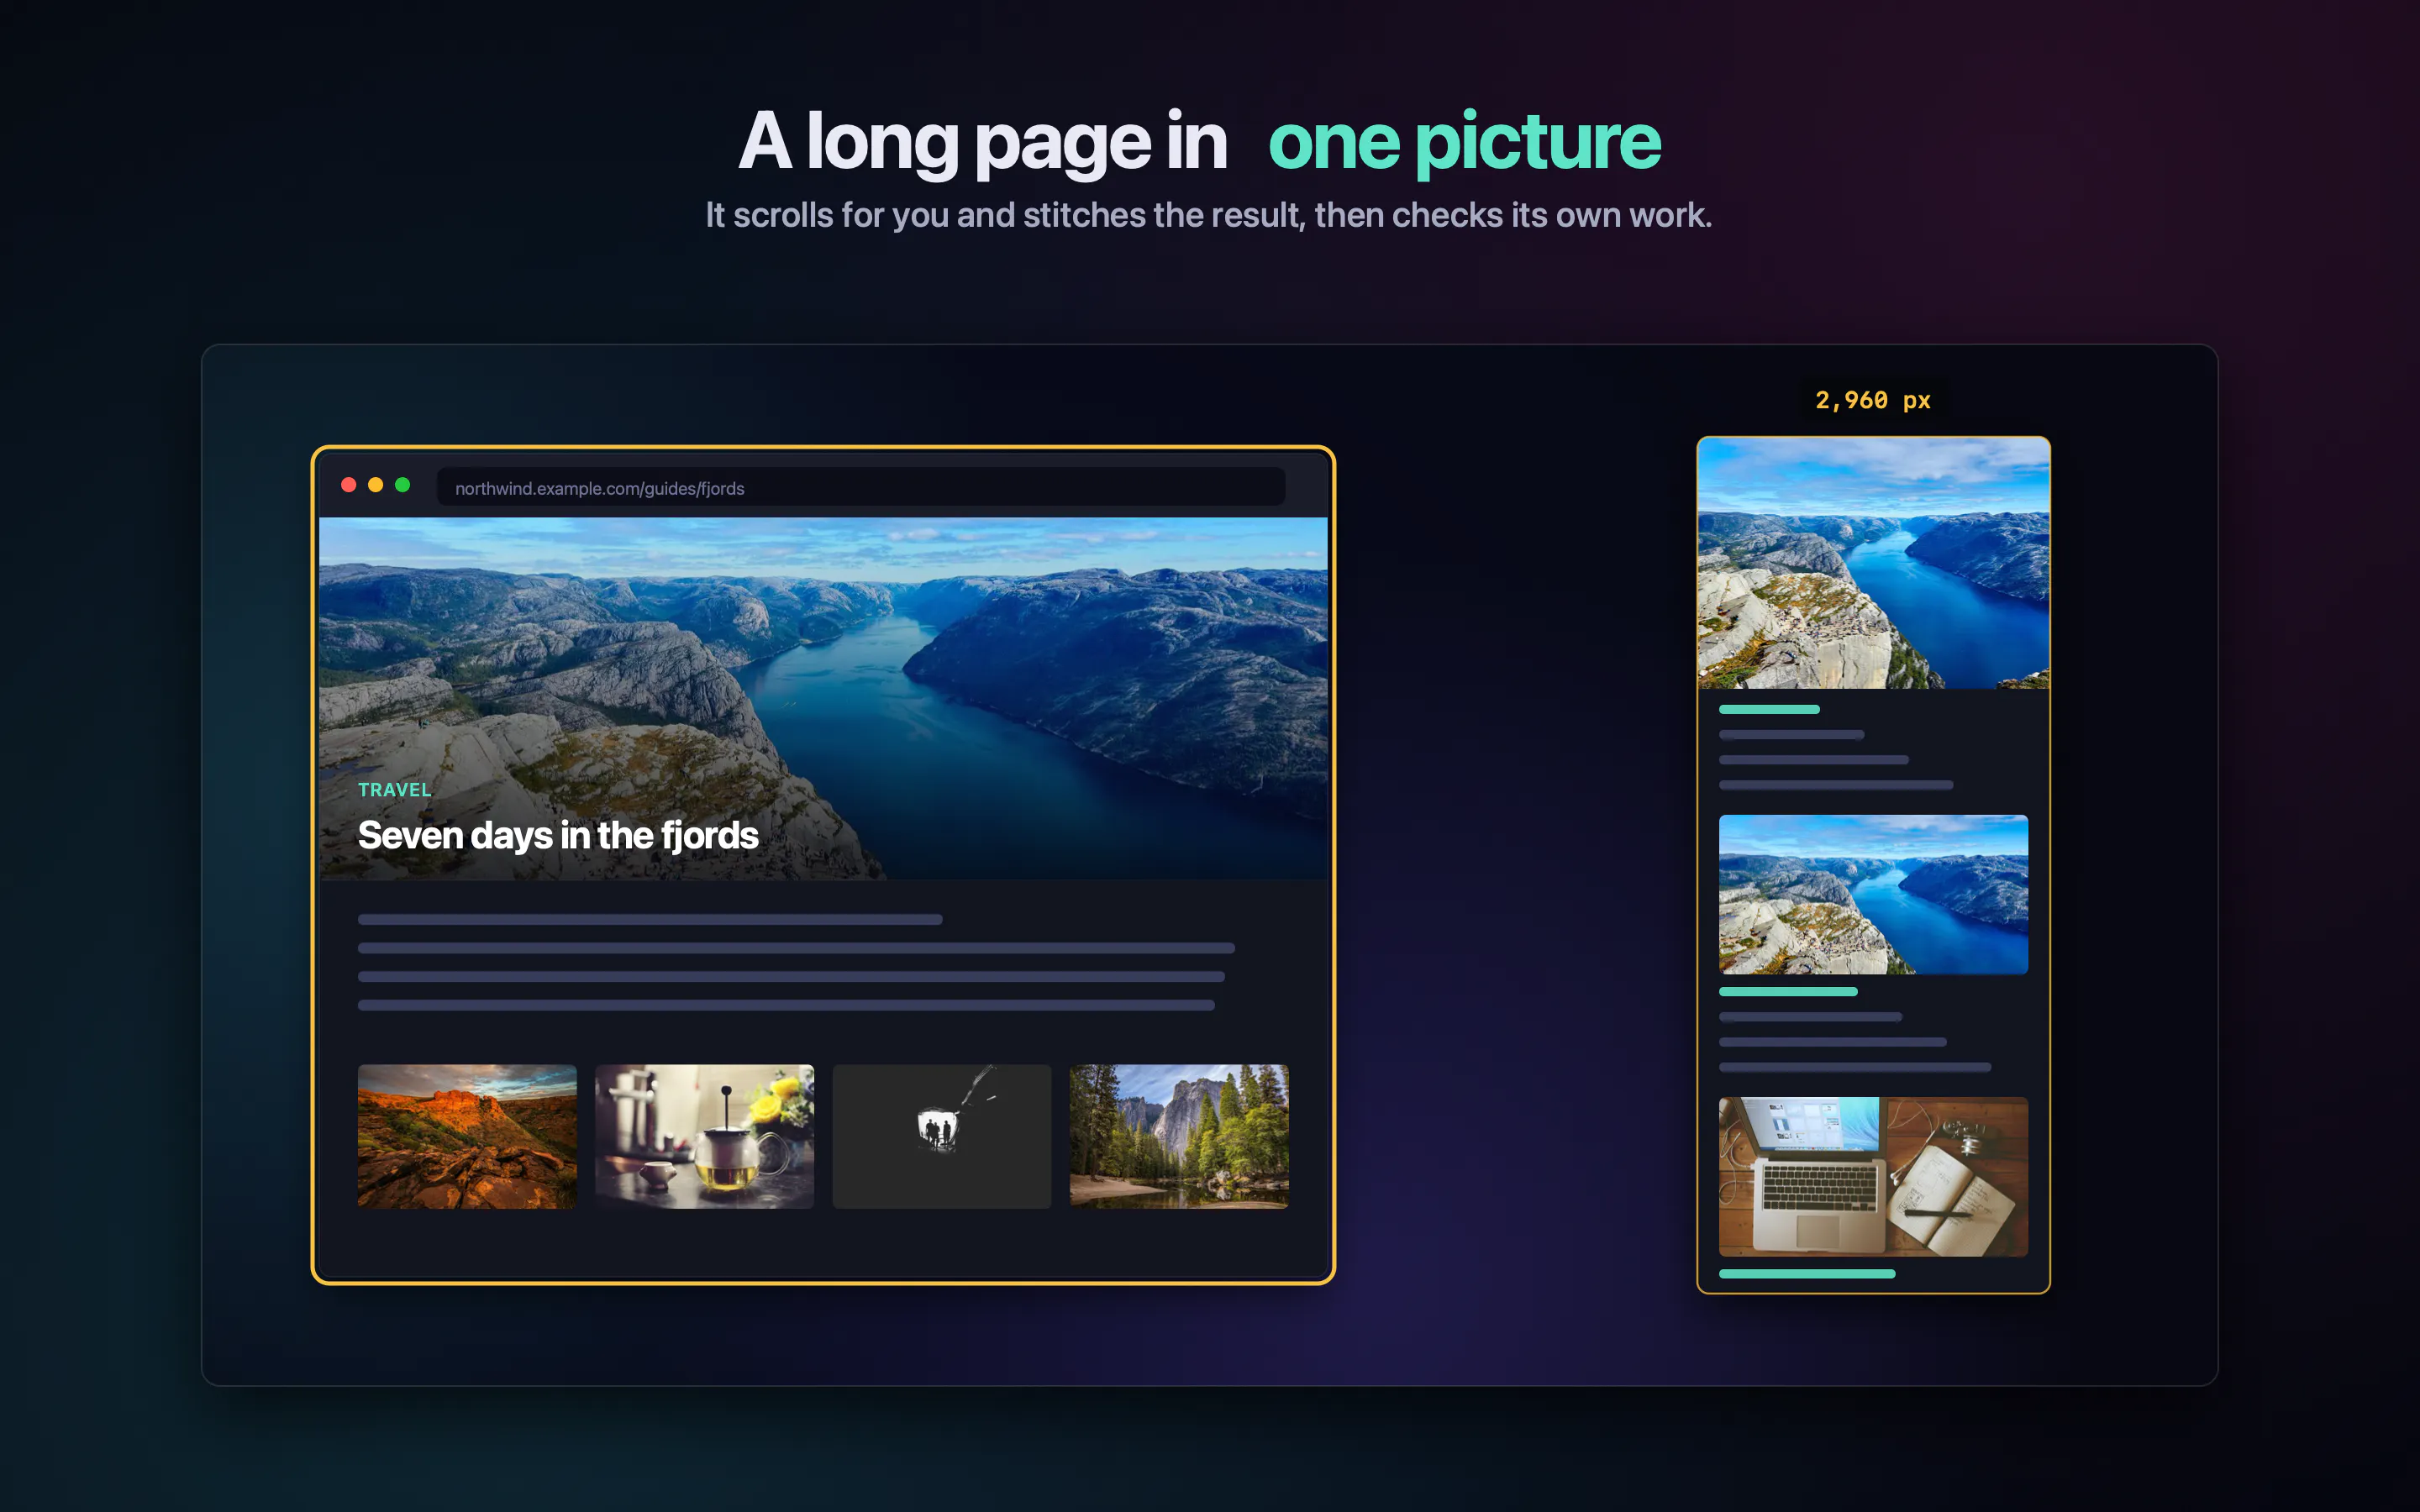Open the dark silhouette cave thumbnail

point(942,1136)
